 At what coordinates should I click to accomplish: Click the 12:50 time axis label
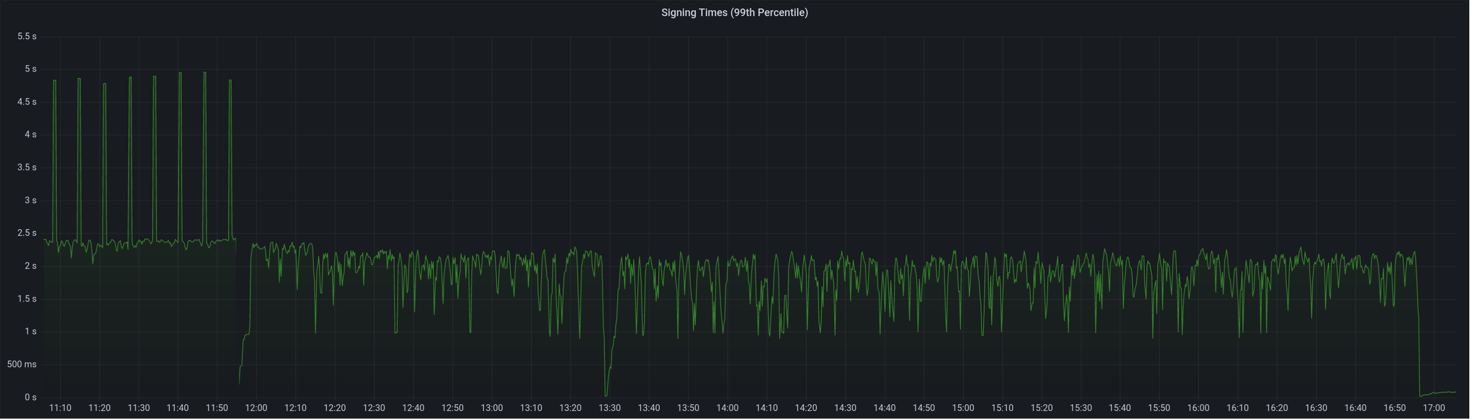click(x=452, y=408)
